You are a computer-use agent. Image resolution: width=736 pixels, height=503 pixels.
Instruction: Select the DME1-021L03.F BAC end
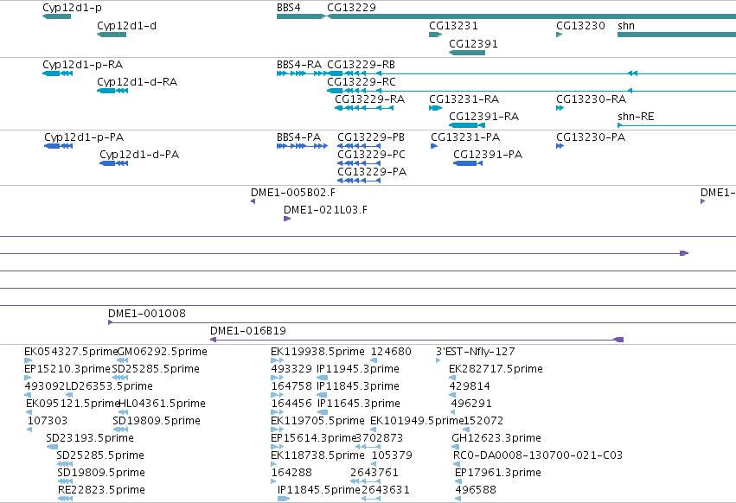tap(287, 219)
